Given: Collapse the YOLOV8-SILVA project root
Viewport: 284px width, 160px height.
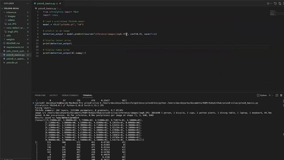Looking at the screenshot, I should pos(2,8).
